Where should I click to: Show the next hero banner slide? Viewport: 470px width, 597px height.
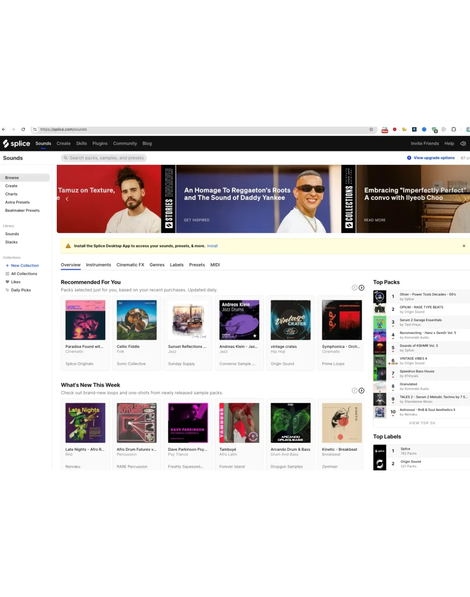pyautogui.click(x=464, y=199)
